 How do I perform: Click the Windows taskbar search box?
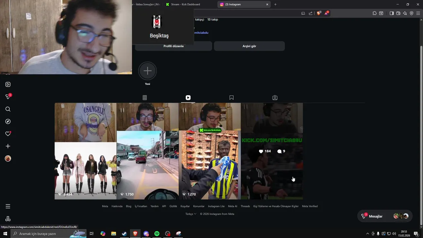(x=49, y=234)
